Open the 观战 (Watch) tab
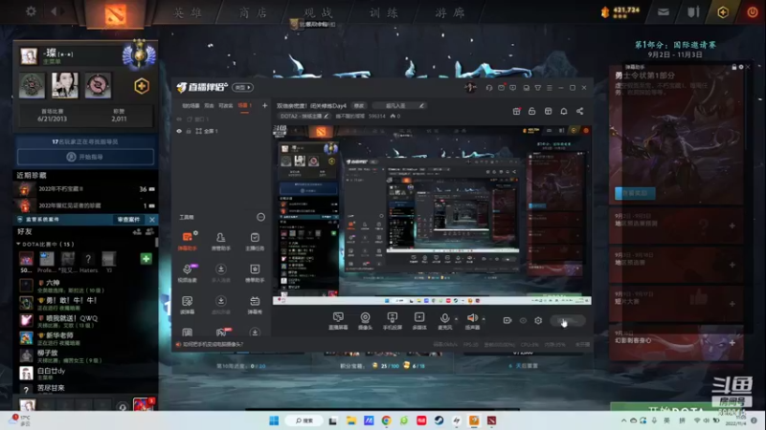Viewport: 766px width, 430px height. point(318,12)
